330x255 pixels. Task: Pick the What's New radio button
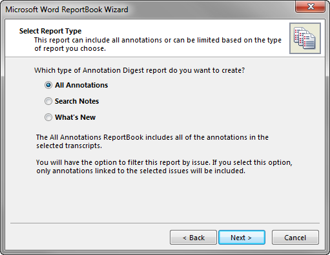(x=48, y=117)
